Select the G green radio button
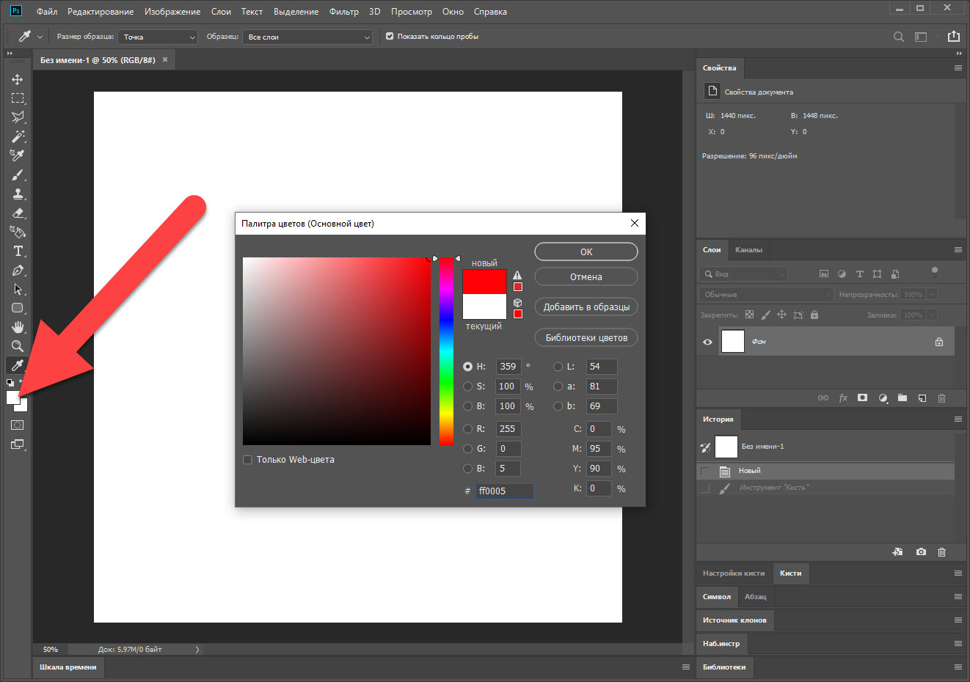 468,449
